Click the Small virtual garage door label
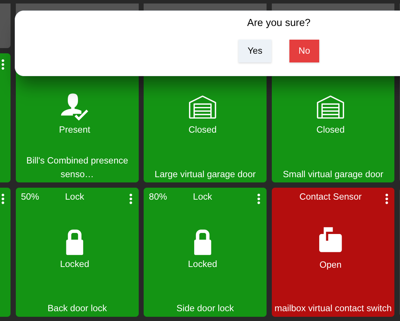This screenshot has height=321, width=400. click(x=333, y=174)
